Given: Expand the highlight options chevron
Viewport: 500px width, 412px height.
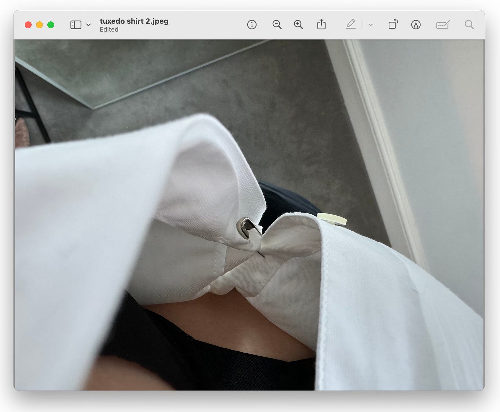Looking at the screenshot, I should [371, 25].
